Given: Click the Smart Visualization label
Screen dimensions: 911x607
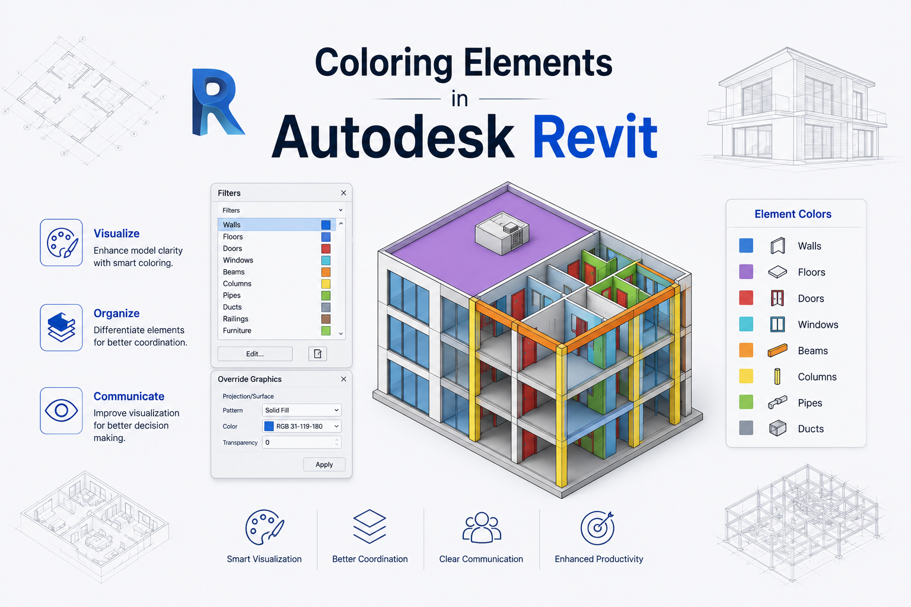Looking at the screenshot, I should (x=265, y=559).
